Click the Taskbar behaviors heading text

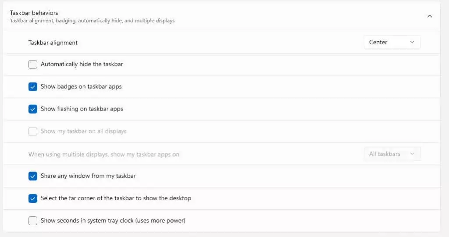tap(34, 13)
